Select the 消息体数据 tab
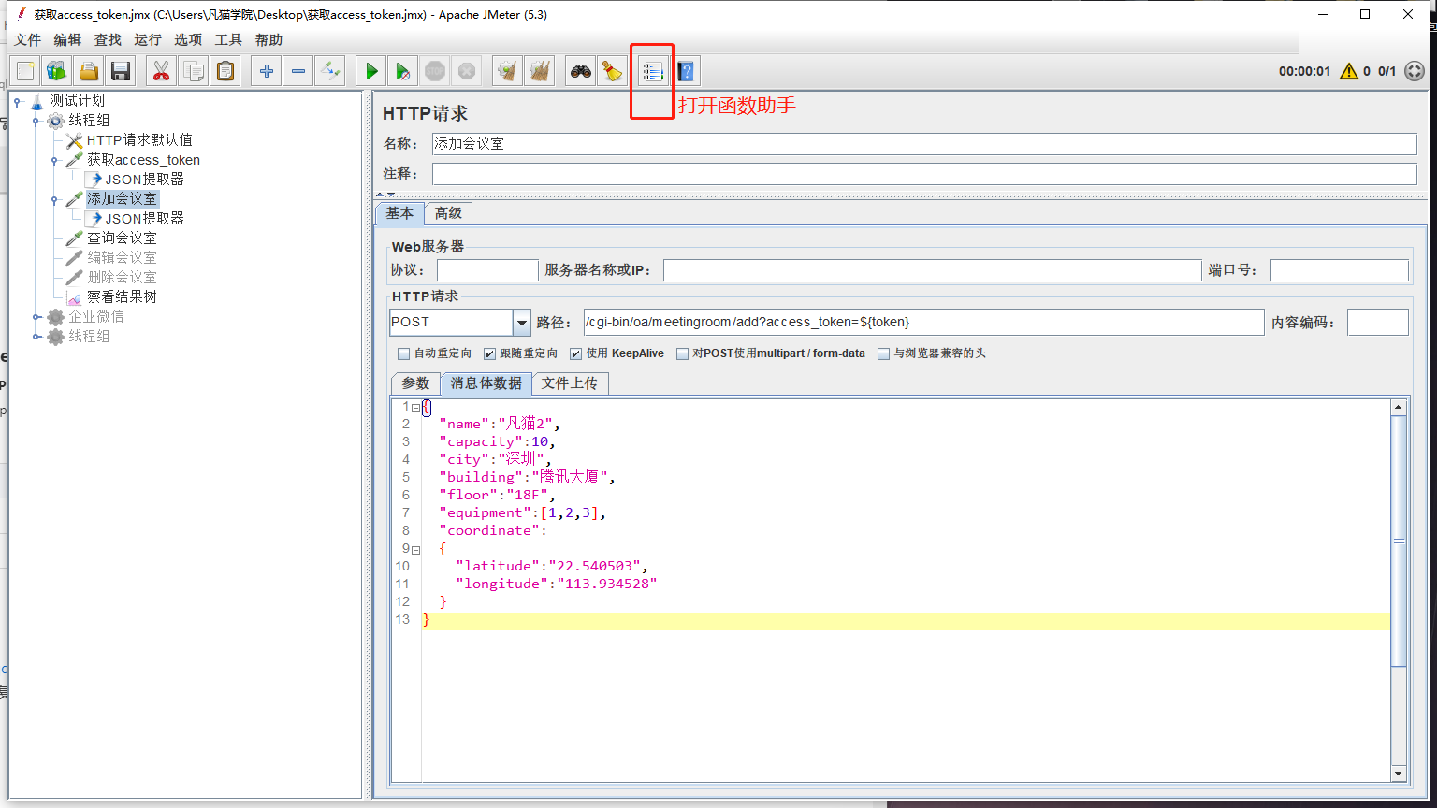 pyautogui.click(x=486, y=383)
